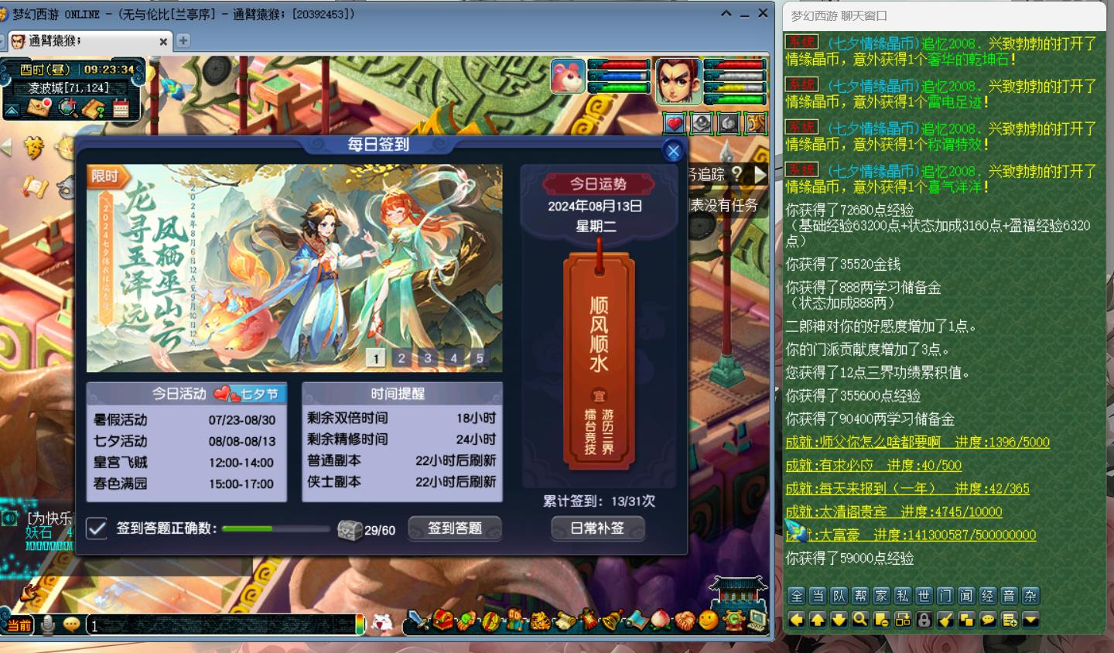The height and width of the screenshot is (653, 1114).
Task: Open the sword attack icon in bottom bar
Action: (418, 620)
